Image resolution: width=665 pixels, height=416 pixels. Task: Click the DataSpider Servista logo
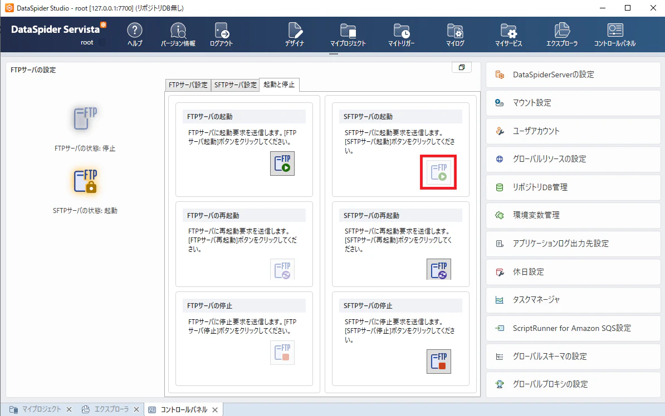click(58, 28)
